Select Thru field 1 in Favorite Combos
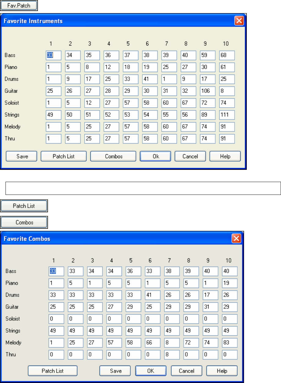 tap(56, 355)
